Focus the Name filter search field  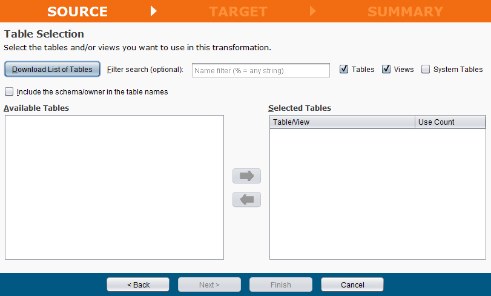[260, 71]
